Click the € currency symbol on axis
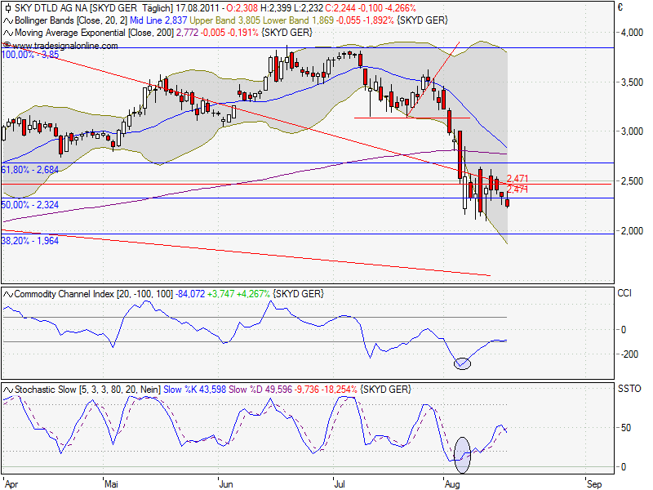653x490 pixels. pos(620,7)
